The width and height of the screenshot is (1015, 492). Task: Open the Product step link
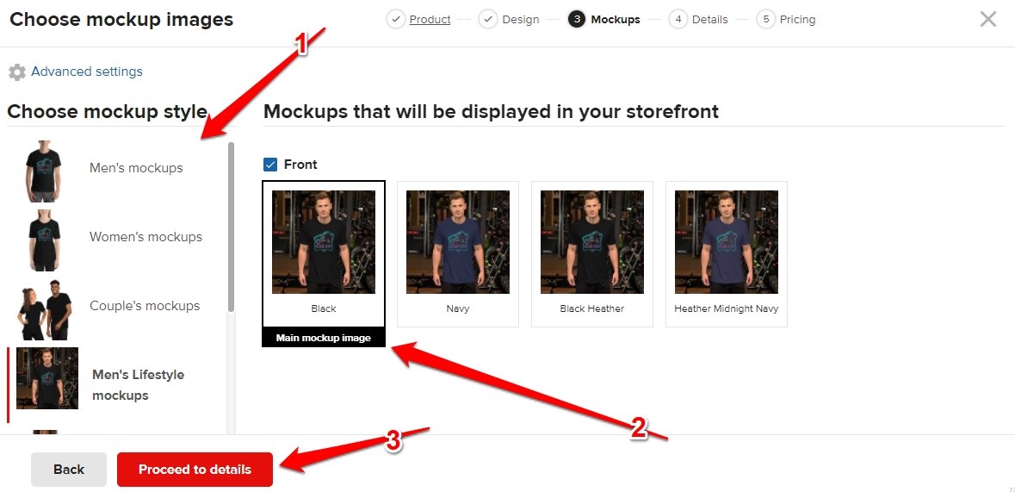click(430, 20)
